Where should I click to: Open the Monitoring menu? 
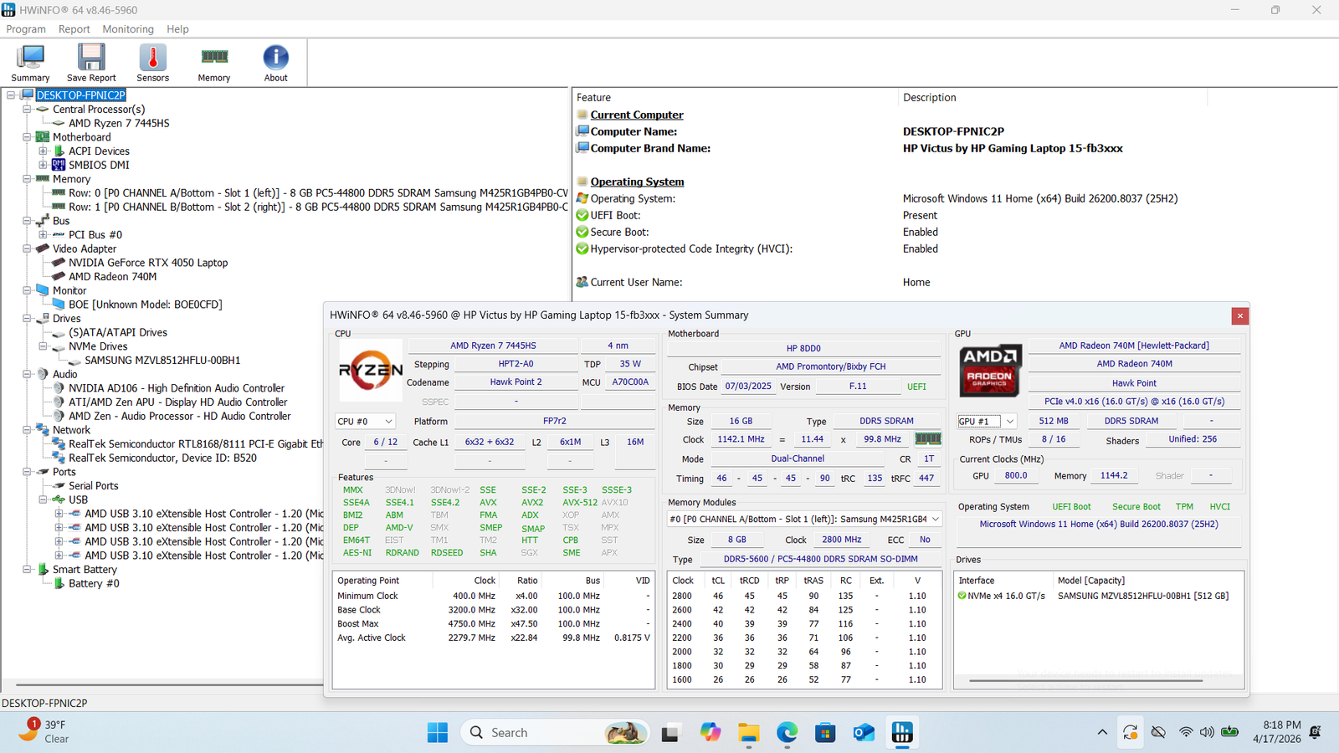tap(128, 29)
